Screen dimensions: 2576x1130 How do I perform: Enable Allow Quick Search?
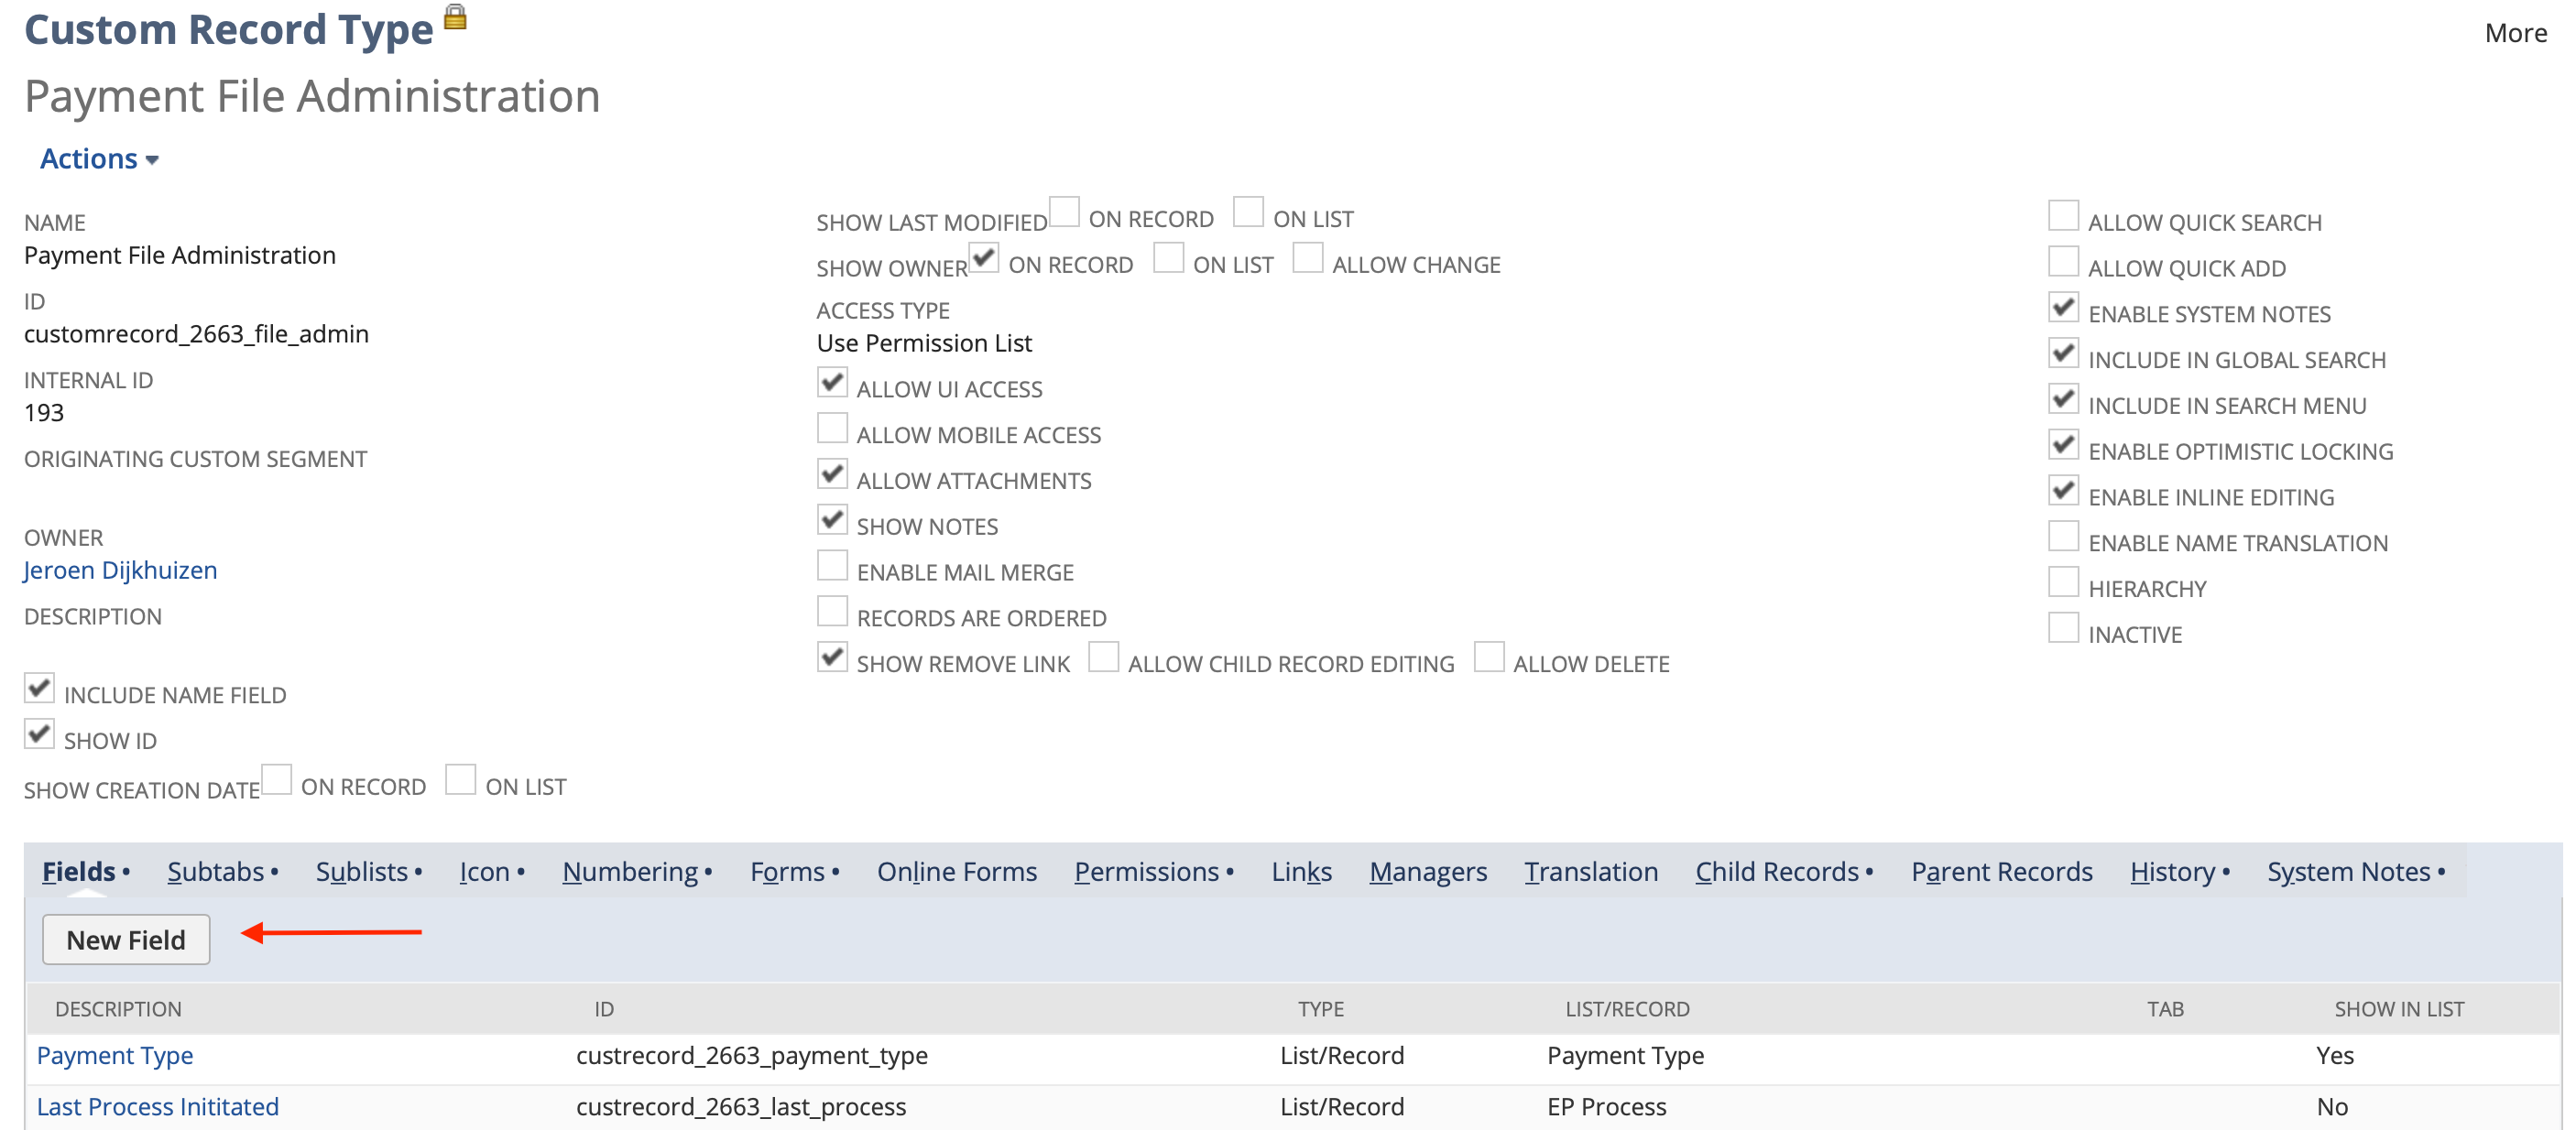(x=2063, y=214)
